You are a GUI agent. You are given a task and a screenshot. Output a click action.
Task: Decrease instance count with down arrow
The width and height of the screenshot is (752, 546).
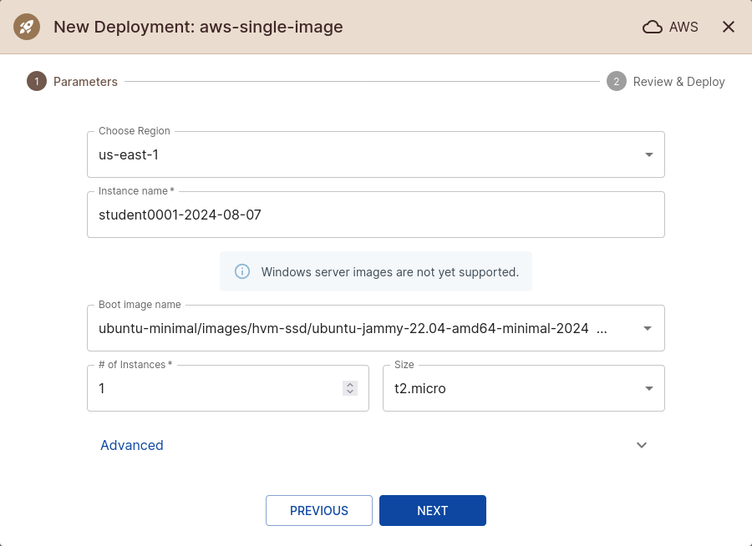pyautogui.click(x=350, y=392)
